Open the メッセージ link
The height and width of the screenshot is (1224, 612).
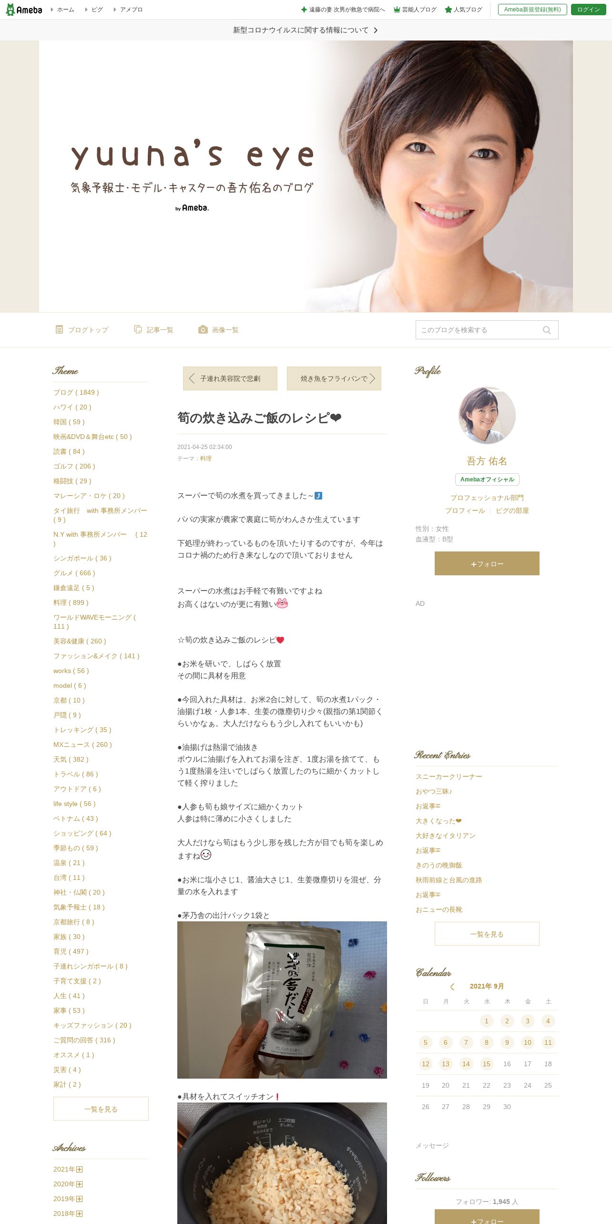432,1145
